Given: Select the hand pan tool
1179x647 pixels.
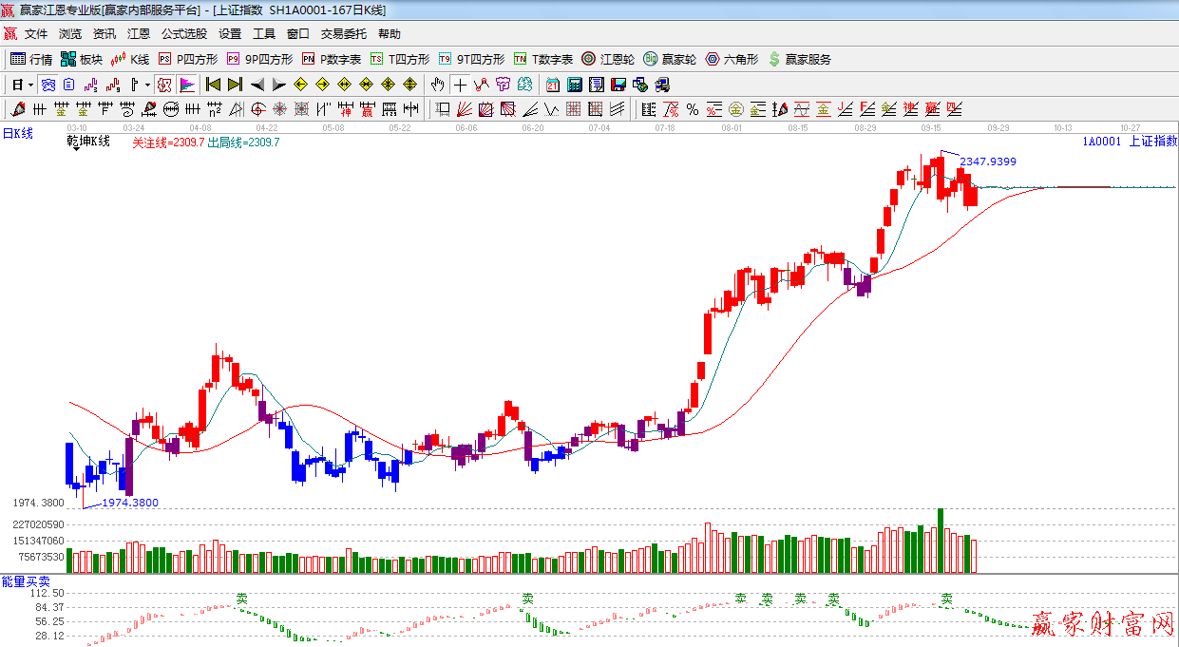Looking at the screenshot, I should [438, 85].
